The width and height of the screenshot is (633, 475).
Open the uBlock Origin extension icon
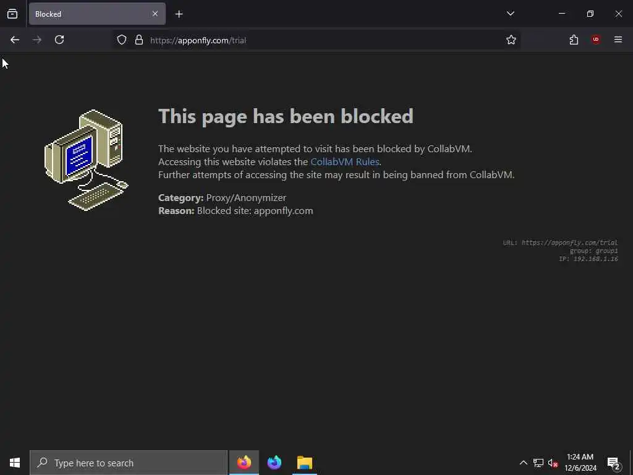click(596, 40)
